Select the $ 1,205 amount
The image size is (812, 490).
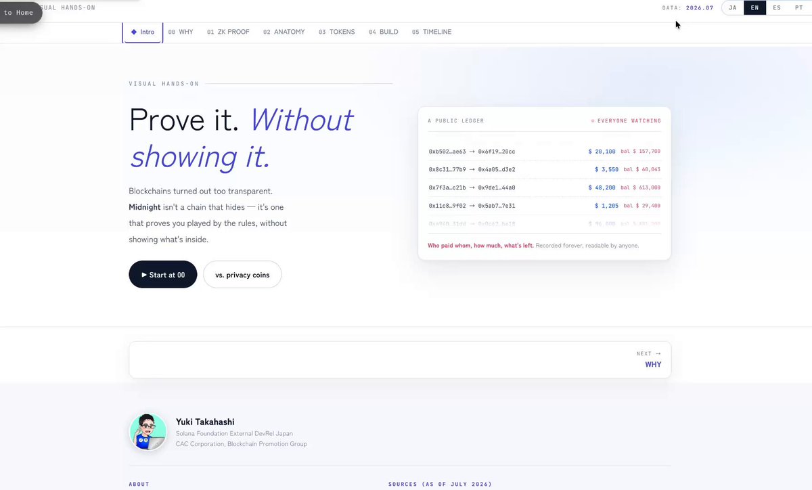pyautogui.click(x=606, y=206)
